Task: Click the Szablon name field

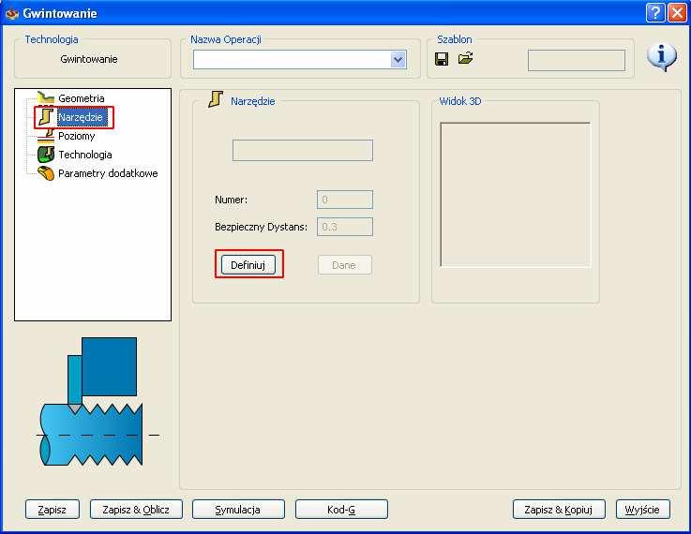Action: pyautogui.click(x=577, y=60)
